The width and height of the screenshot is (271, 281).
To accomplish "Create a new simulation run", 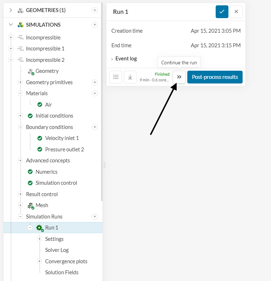I will [95, 216].
